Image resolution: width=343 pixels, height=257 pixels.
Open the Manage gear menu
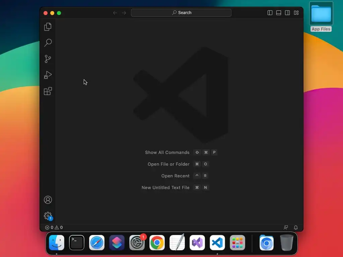click(48, 216)
